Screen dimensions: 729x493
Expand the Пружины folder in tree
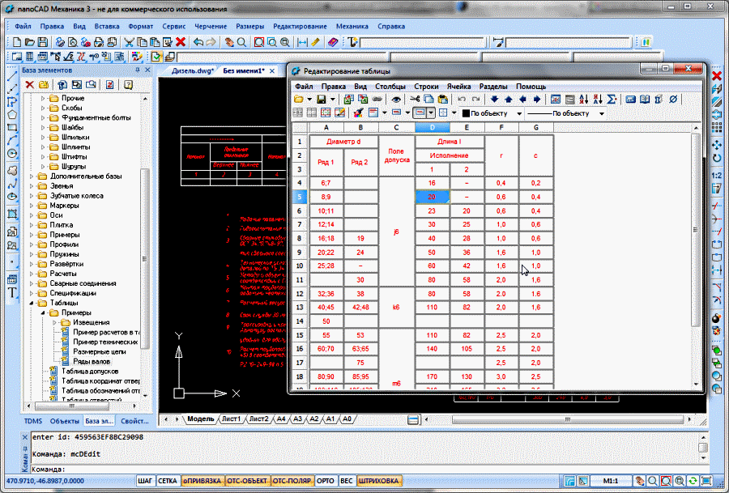[32, 254]
